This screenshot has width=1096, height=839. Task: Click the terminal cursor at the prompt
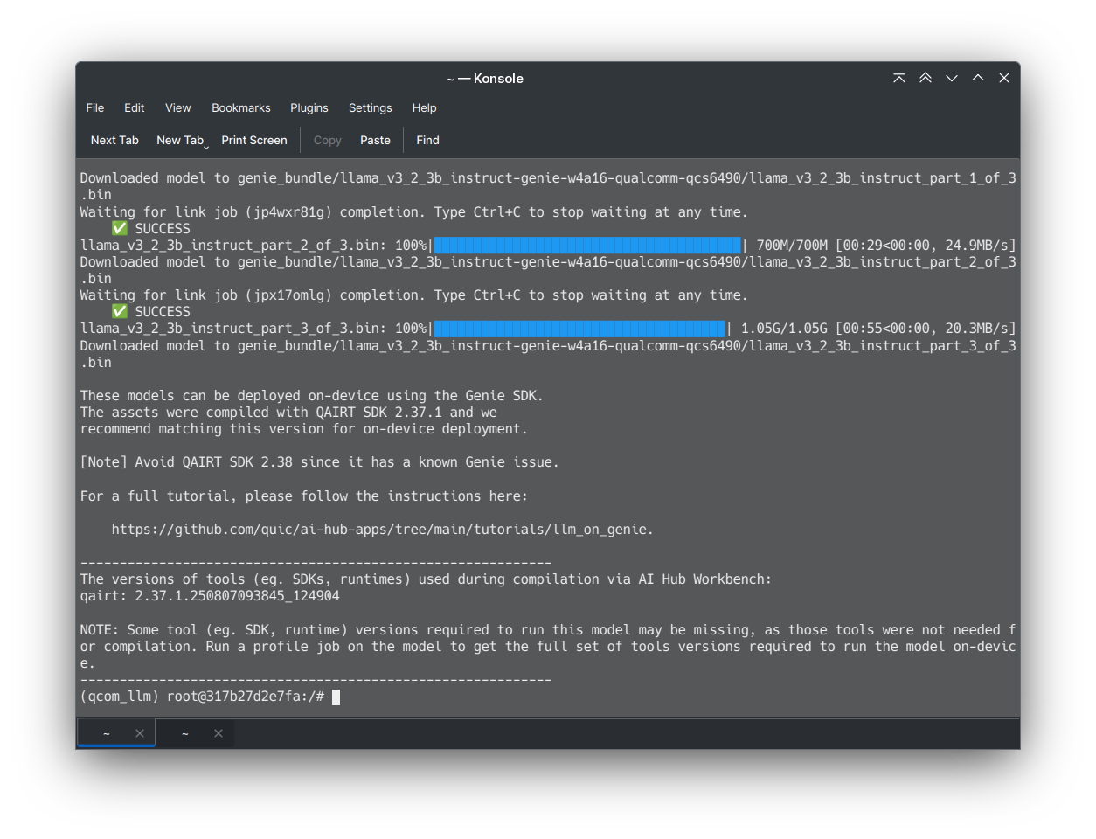point(336,697)
